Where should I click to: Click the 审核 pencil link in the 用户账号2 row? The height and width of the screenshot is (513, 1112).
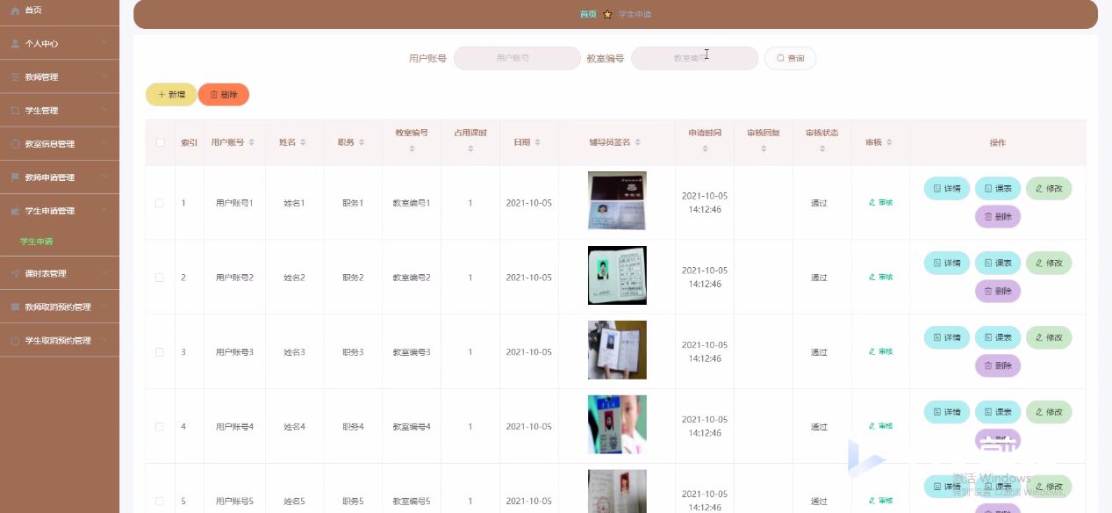[x=880, y=278]
